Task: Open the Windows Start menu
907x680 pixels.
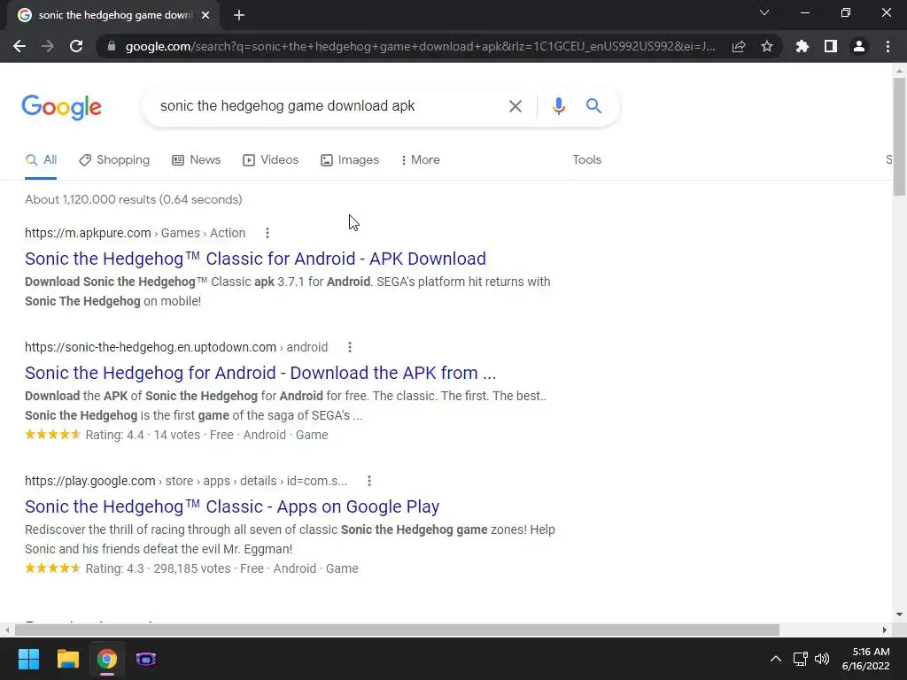Action: click(28, 659)
